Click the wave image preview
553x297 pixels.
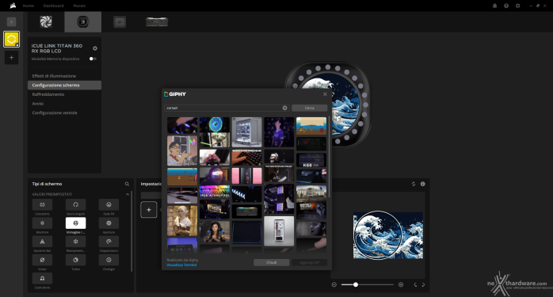pos(388,235)
